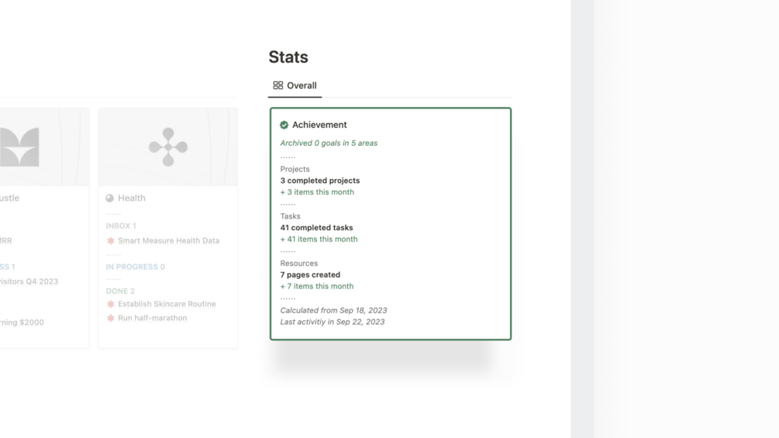This screenshot has width=779, height=438.
Task: Select the DONE 2 group label
Action: pyautogui.click(x=120, y=291)
